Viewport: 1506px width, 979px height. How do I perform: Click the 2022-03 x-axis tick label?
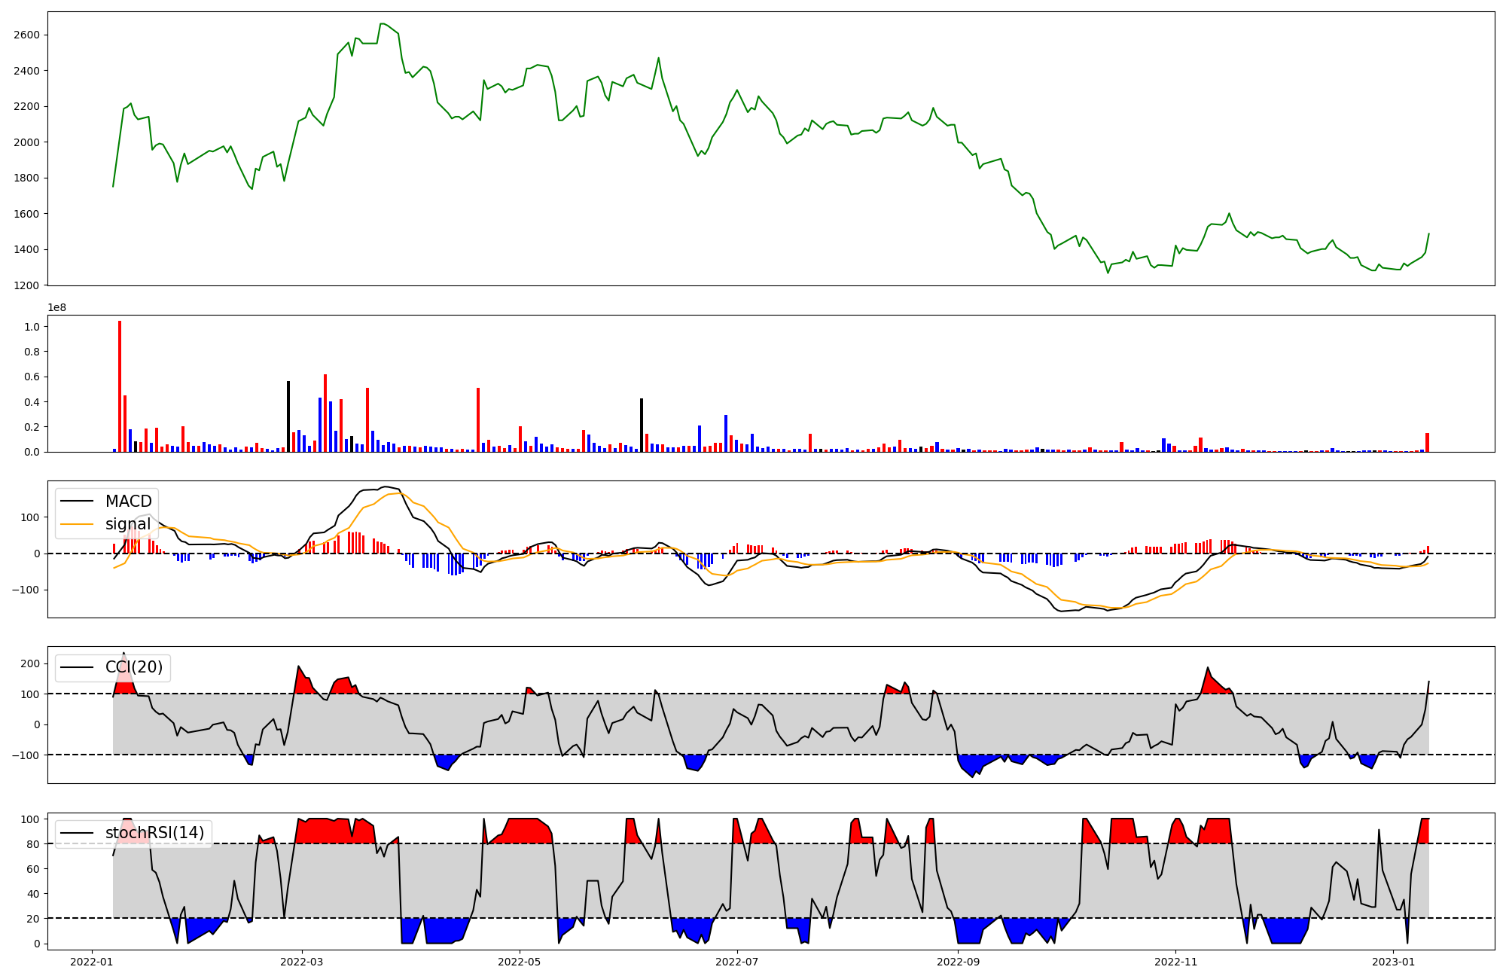point(302,962)
